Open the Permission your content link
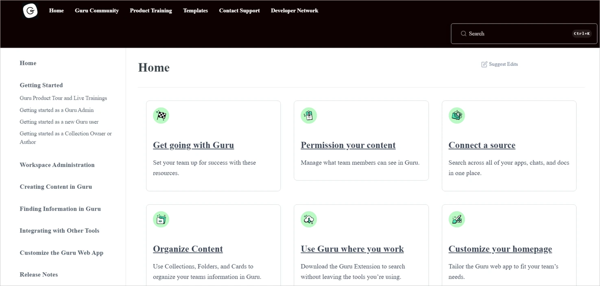 (348, 145)
